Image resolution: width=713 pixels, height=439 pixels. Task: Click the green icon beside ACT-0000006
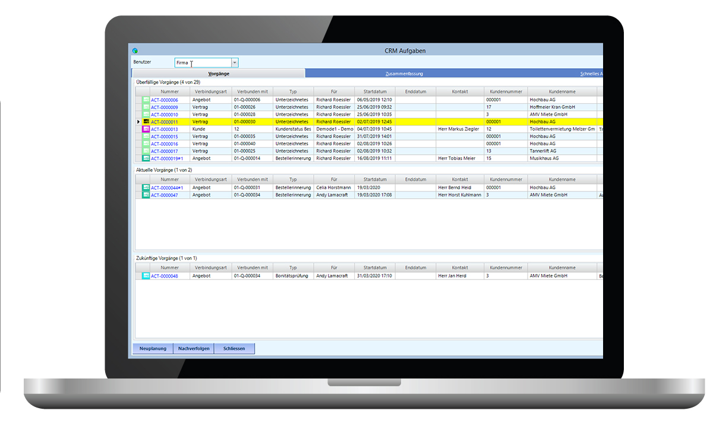(x=146, y=100)
